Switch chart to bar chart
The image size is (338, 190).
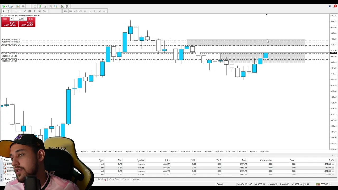(35, 6)
